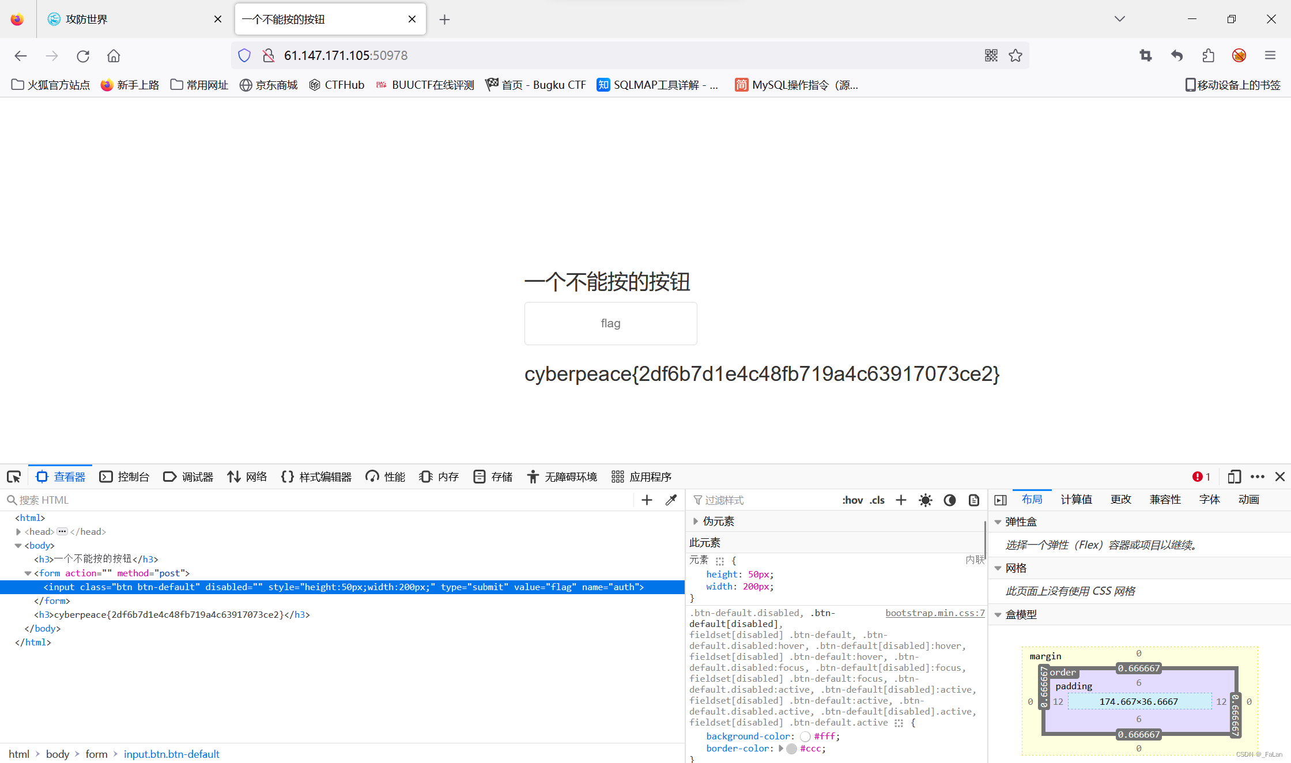The image size is (1291, 763).
Task: Select the eyedropper color grabber in inspector toolbar
Action: tap(670, 500)
